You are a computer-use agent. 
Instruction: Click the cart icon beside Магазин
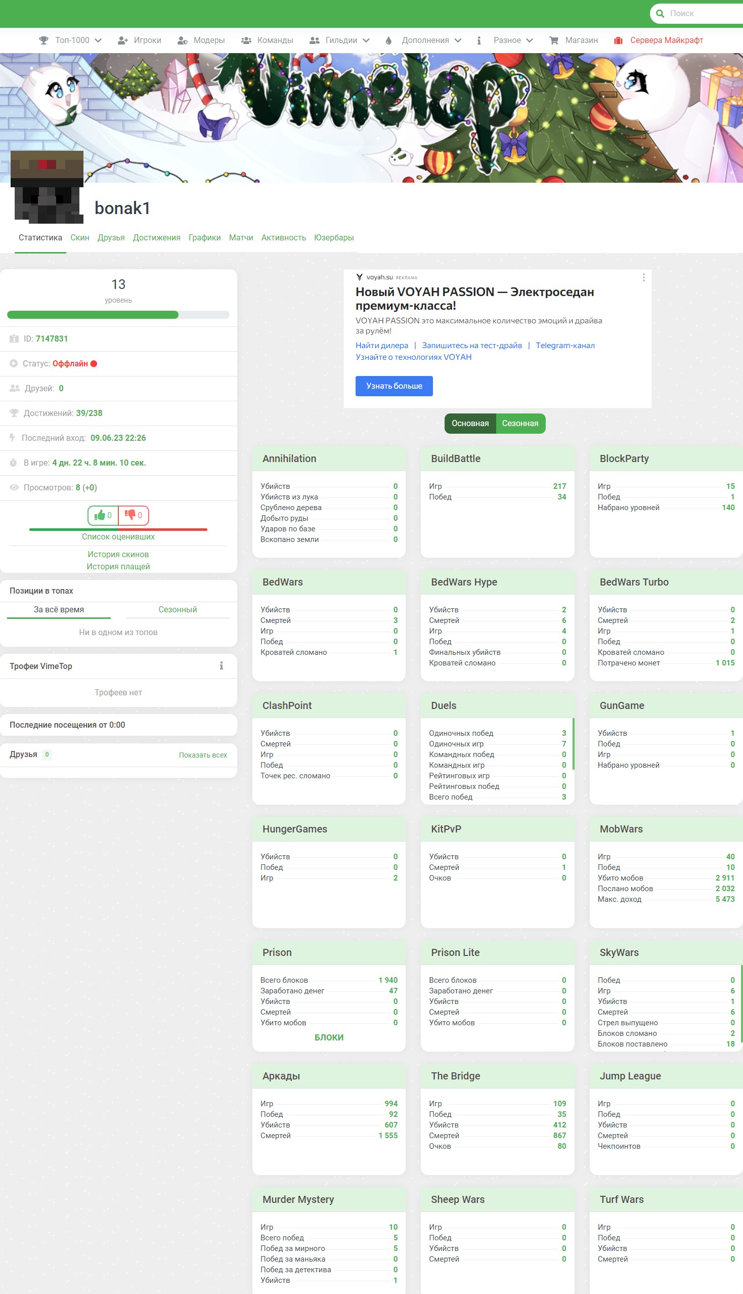coord(554,40)
